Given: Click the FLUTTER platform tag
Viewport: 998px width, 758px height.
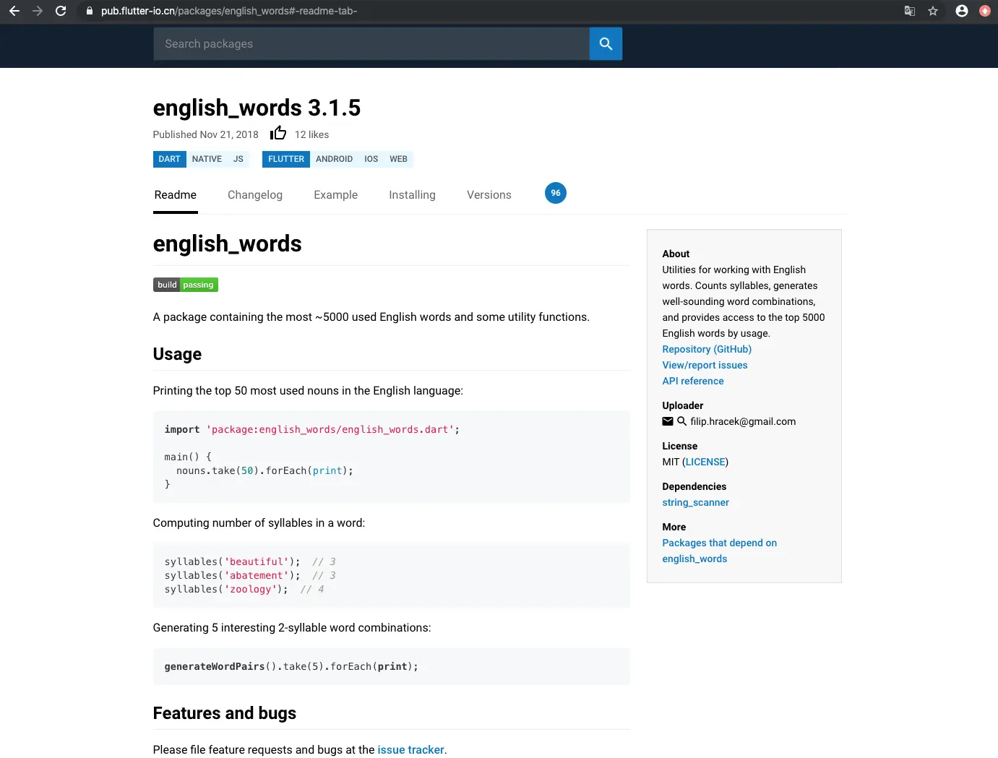Looking at the screenshot, I should pyautogui.click(x=286, y=159).
